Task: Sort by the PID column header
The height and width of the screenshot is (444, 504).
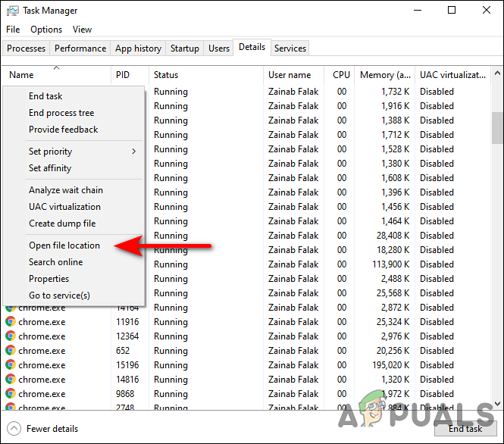Action: coord(130,75)
